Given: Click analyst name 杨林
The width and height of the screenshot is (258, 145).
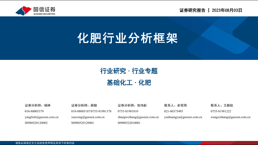Looking at the screenshot, I should pos(47,105).
